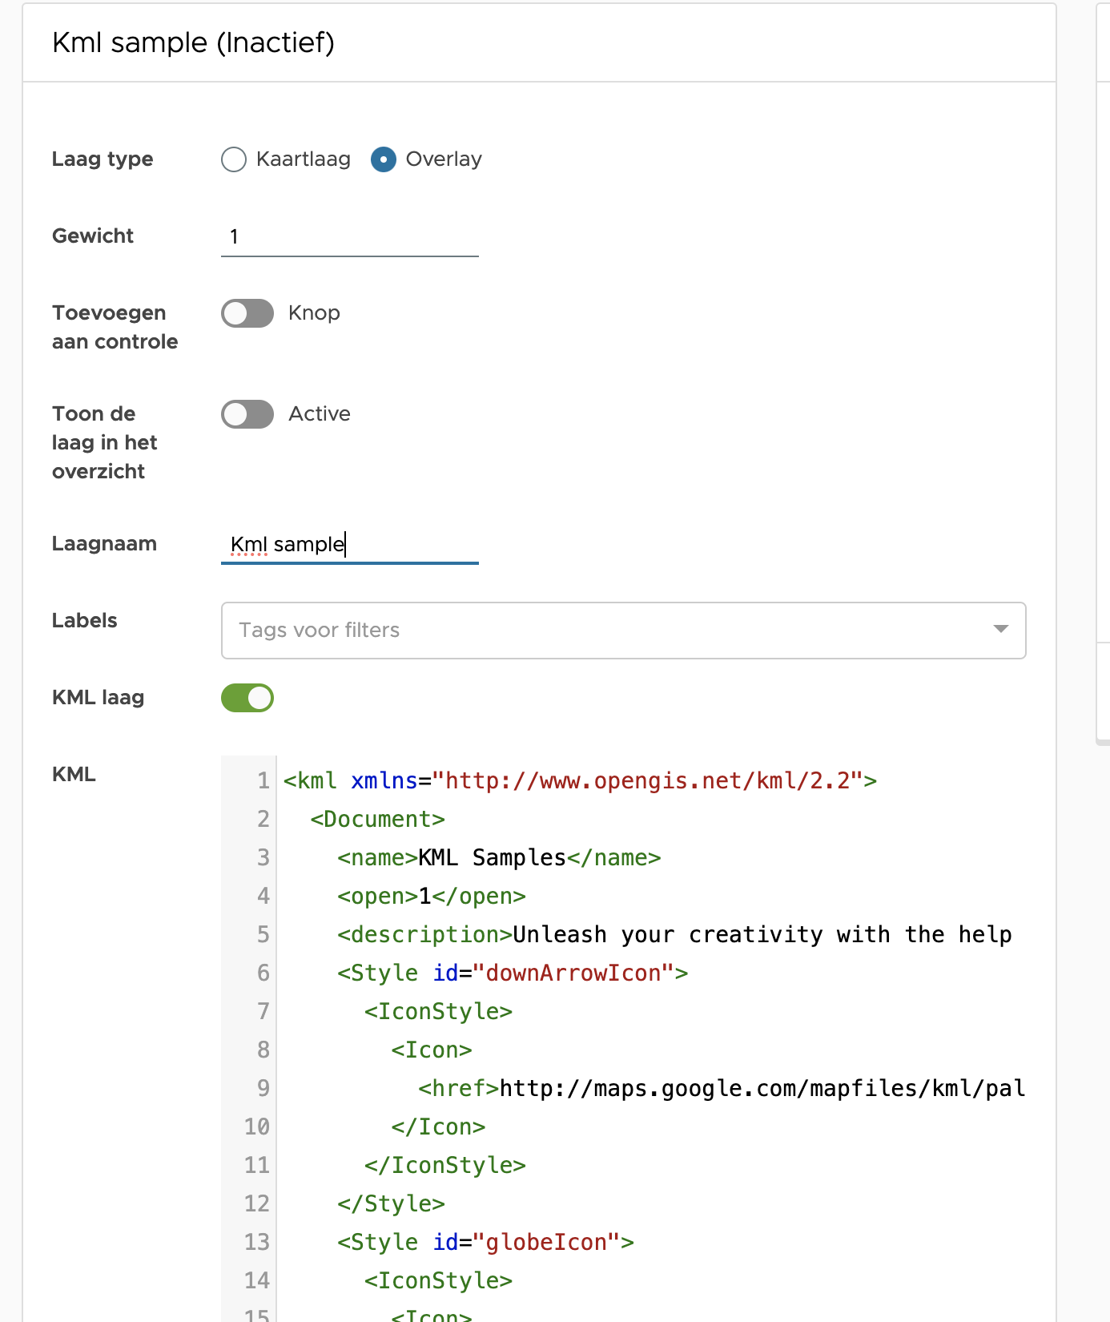The height and width of the screenshot is (1322, 1110).
Task: Disable the green KML laag toggle
Action: (x=247, y=698)
